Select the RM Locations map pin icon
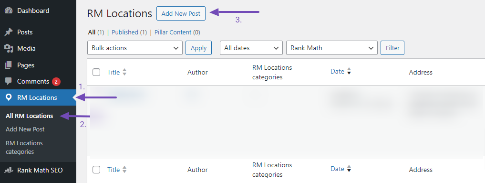The width and height of the screenshot is (485, 183). [9, 97]
